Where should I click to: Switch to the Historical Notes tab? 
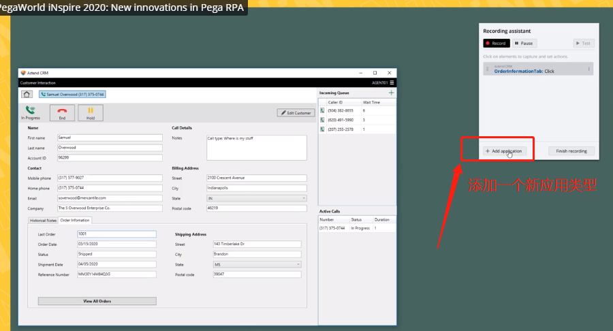(x=43, y=221)
